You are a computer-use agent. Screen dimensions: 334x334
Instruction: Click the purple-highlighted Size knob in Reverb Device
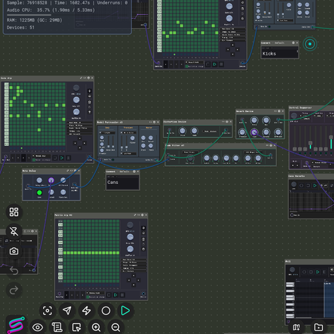pos(254,132)
